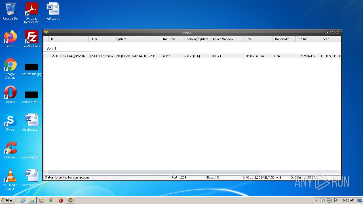Open Internet Explorer in the taskbar

pyautogui.click(x=22, y=200)
